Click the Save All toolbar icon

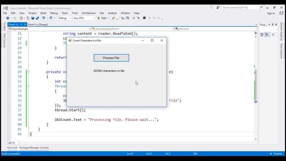coord(38,18)
